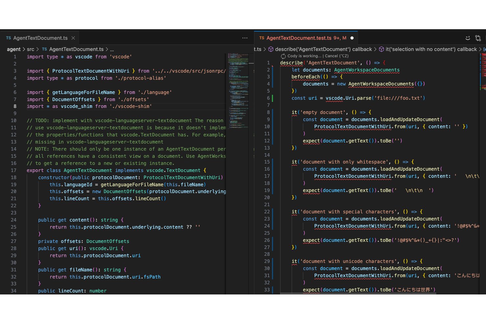Click the 'document with special characters' test title
This screenshot has width=486, height=324.
point(348,212)
